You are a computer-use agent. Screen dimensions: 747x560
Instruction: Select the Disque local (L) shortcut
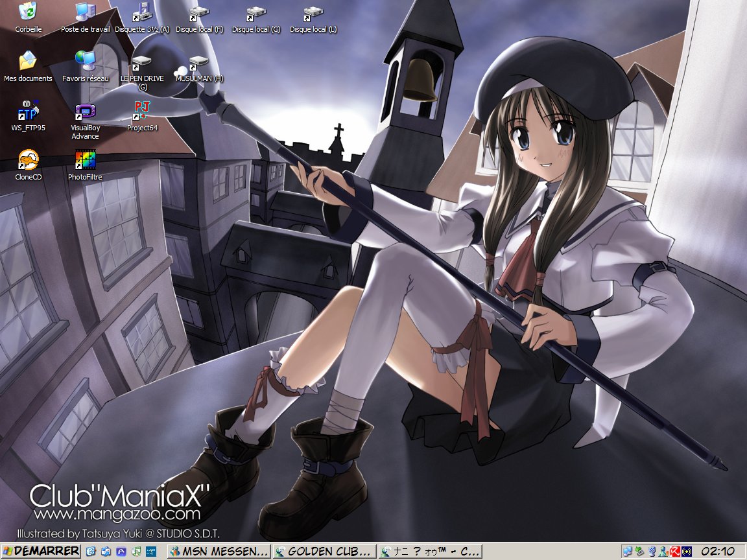tap(313, 19)
